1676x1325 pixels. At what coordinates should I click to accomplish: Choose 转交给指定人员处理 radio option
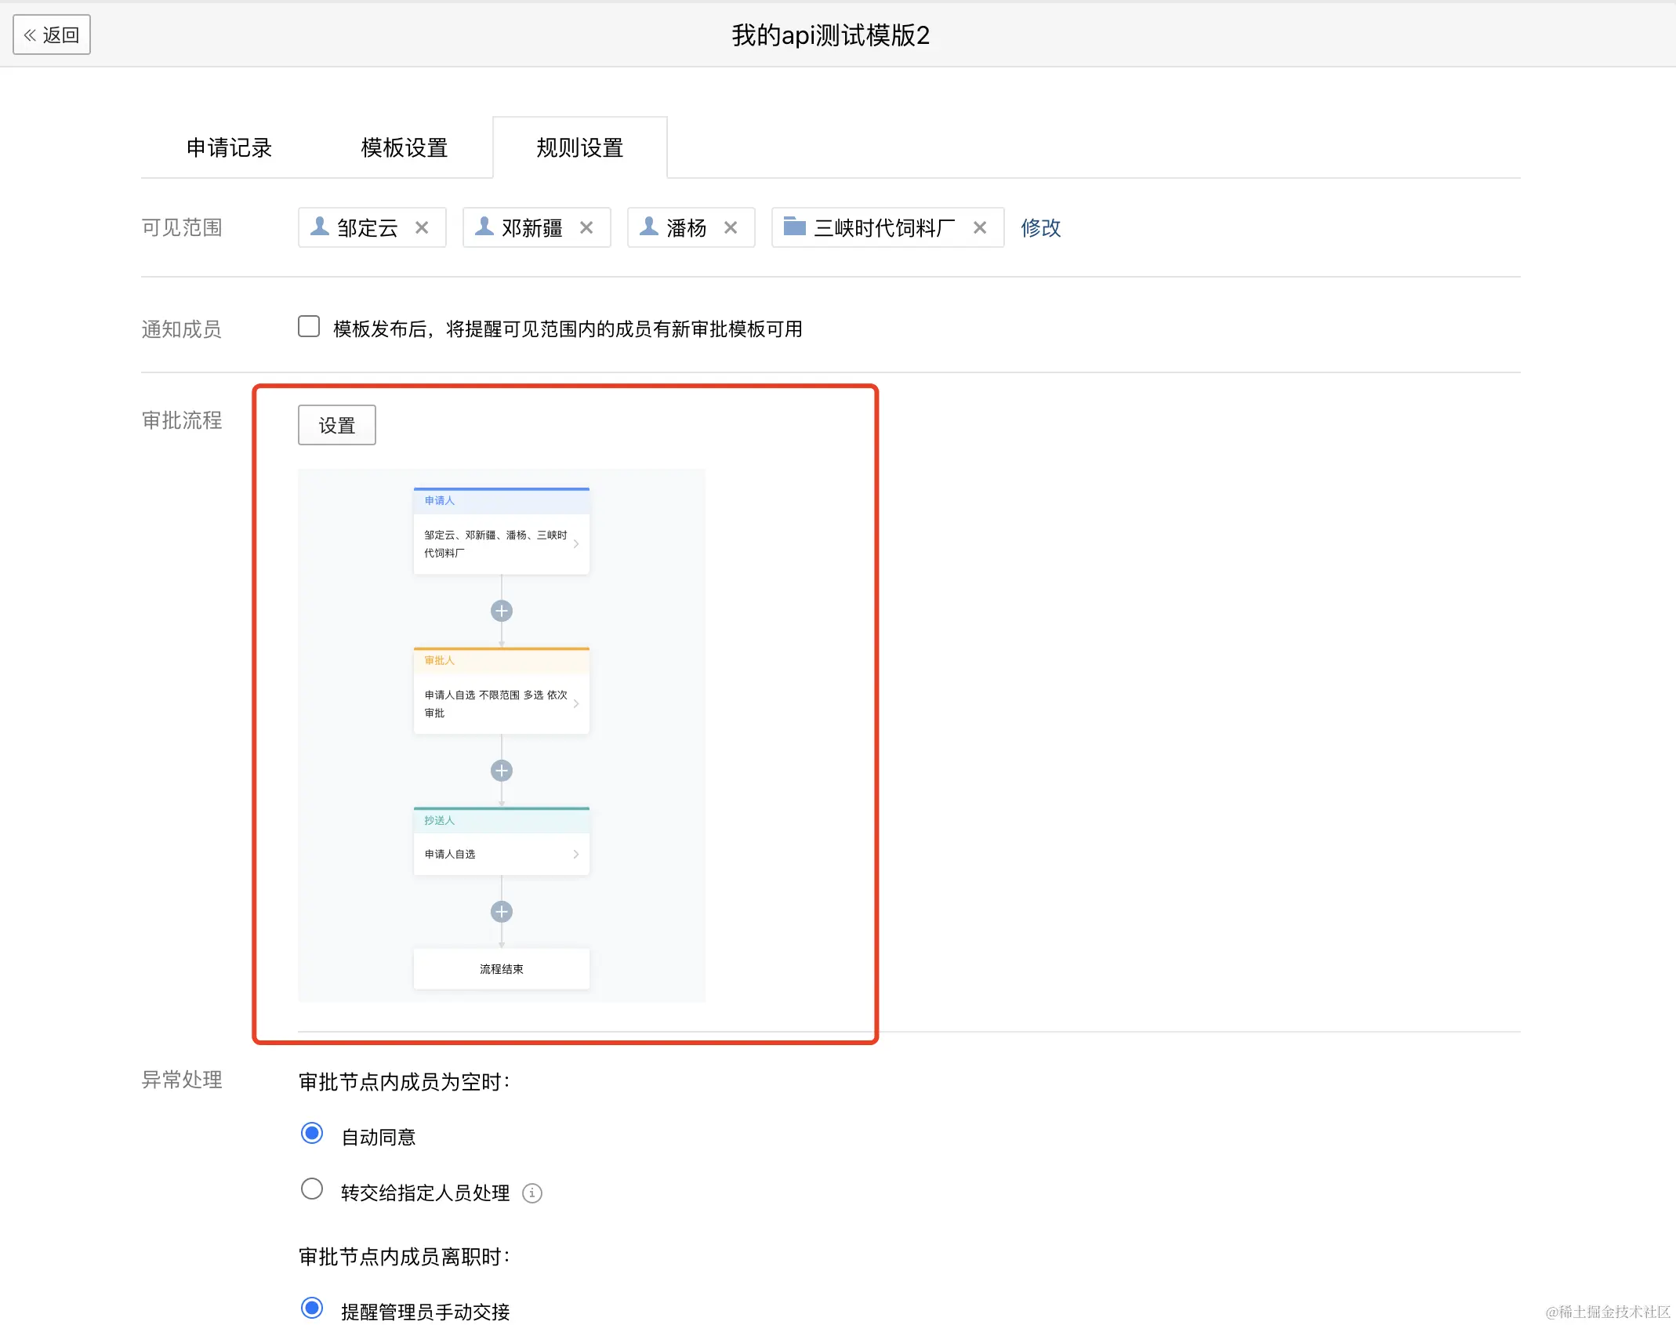tap(312, 1189)
